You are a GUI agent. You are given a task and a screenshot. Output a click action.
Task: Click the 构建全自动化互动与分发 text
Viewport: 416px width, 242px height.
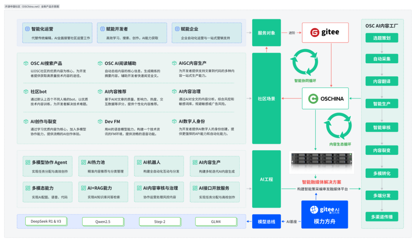161,171
